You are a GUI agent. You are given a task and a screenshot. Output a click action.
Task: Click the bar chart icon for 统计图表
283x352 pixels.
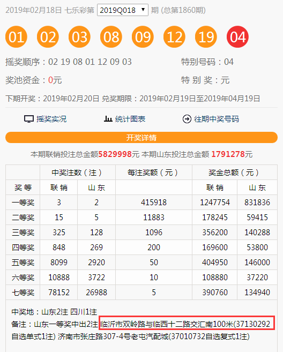click(x=108, y=119)
